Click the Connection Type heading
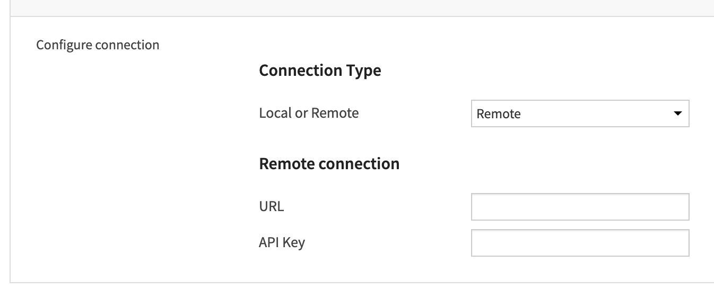 (320, 71)
